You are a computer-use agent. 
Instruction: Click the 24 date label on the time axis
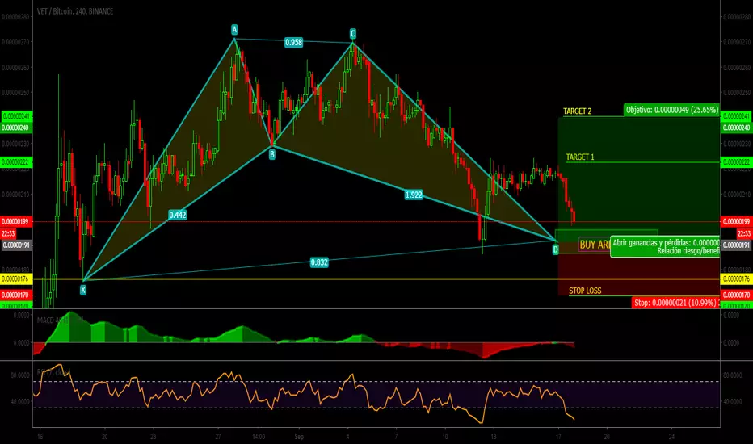[x=671, y=437]
